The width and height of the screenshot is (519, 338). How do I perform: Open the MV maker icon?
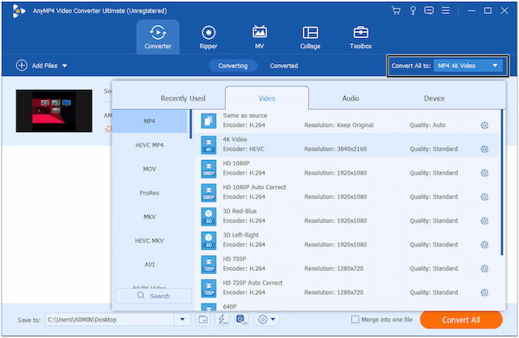coord(259,37)
